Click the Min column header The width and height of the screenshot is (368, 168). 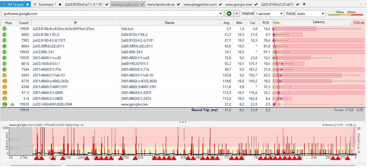239,23
